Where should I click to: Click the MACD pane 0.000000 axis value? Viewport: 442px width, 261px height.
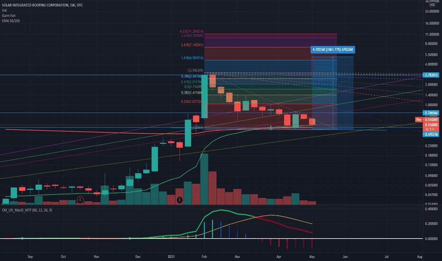click(x=432, y=239)
